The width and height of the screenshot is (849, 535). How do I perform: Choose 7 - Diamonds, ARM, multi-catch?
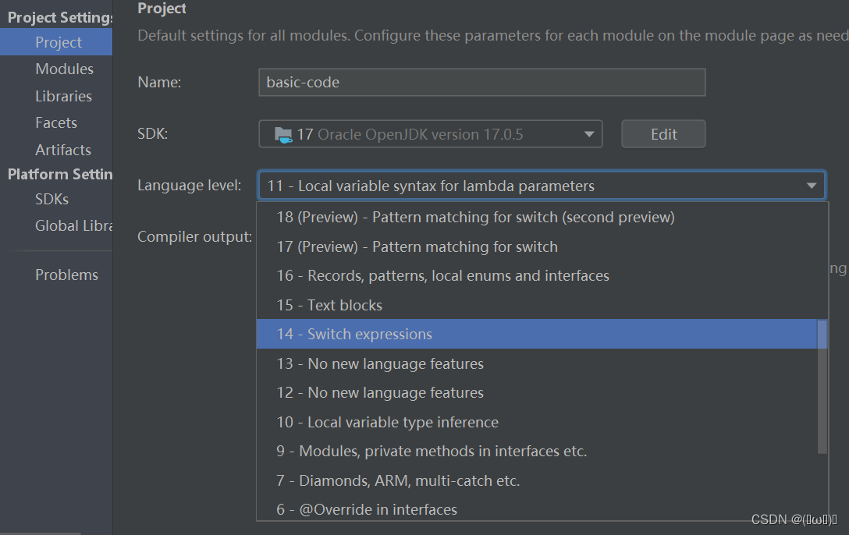click(x=537, y=480)
